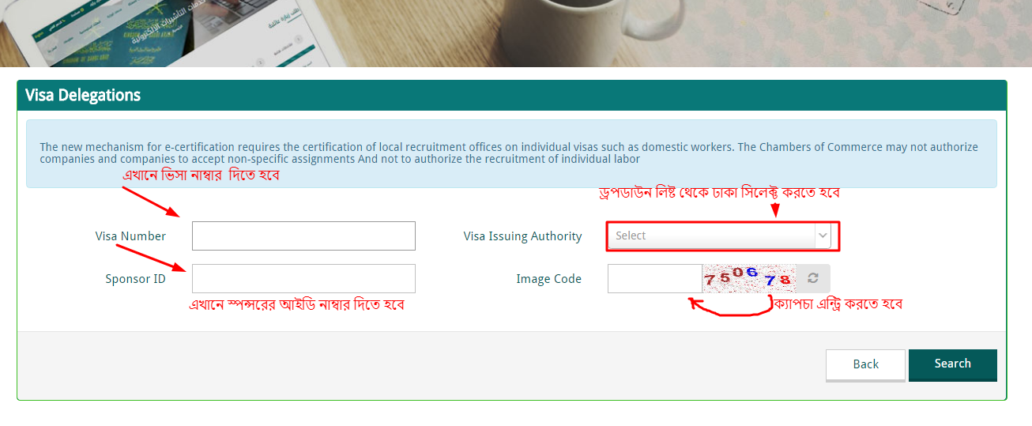
Task: Click the Visa Number label
Action: (130, 236)
